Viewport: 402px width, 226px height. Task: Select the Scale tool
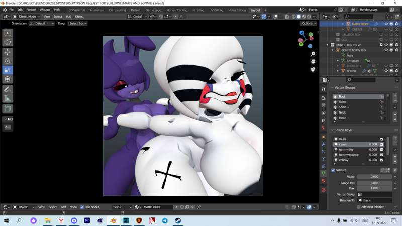pyautogui.click(x=8, y=70)
